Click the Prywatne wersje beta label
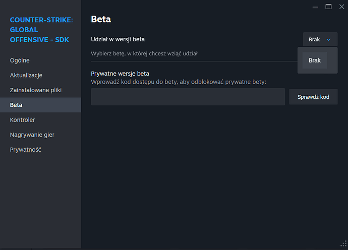Screen dimensions: 348x250 (x=120, y=74)
